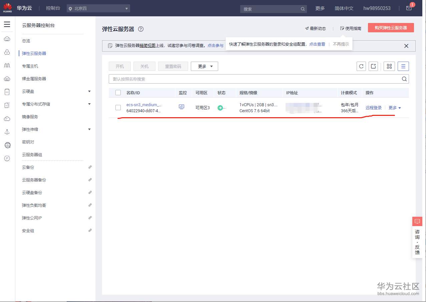Click the 最新动态 link
The height and width of the screenshot is (302, 426).
pos(315,28)
